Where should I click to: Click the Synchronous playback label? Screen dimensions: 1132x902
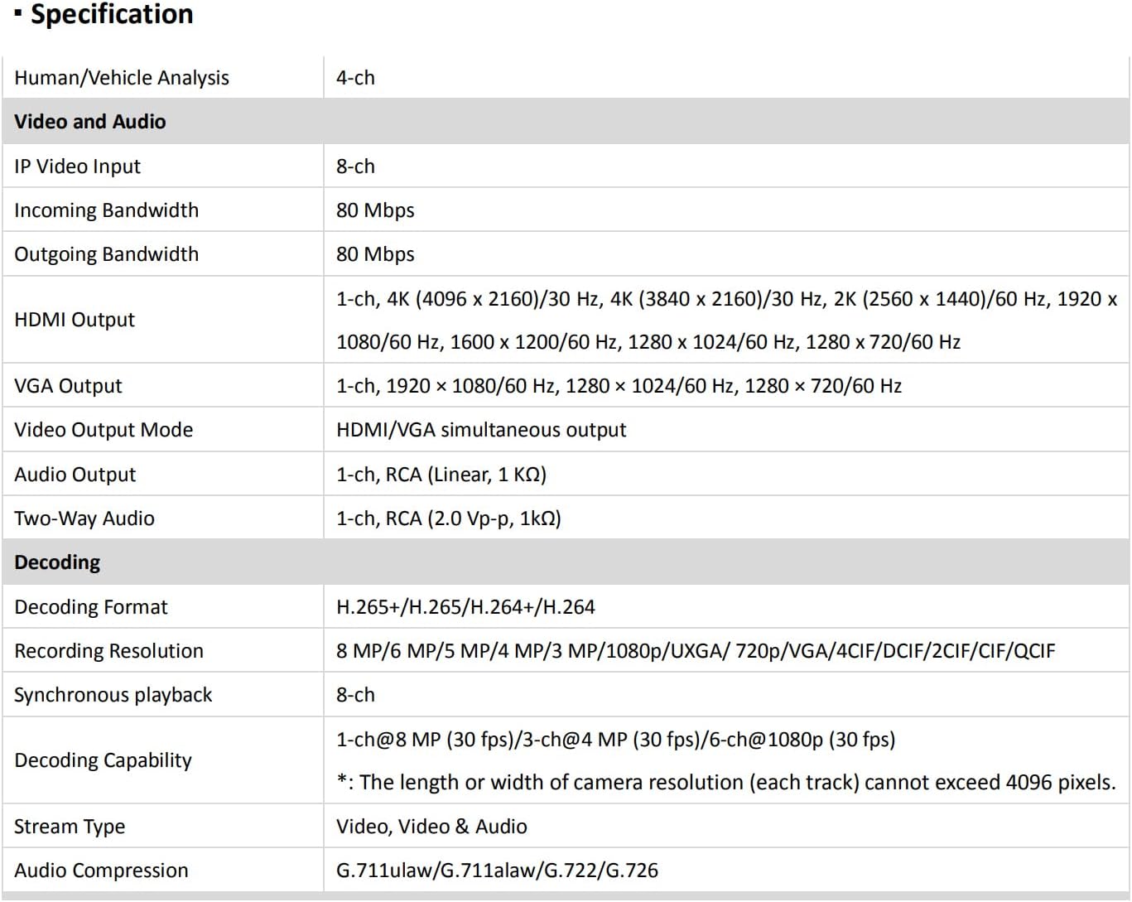click(113, 695)
